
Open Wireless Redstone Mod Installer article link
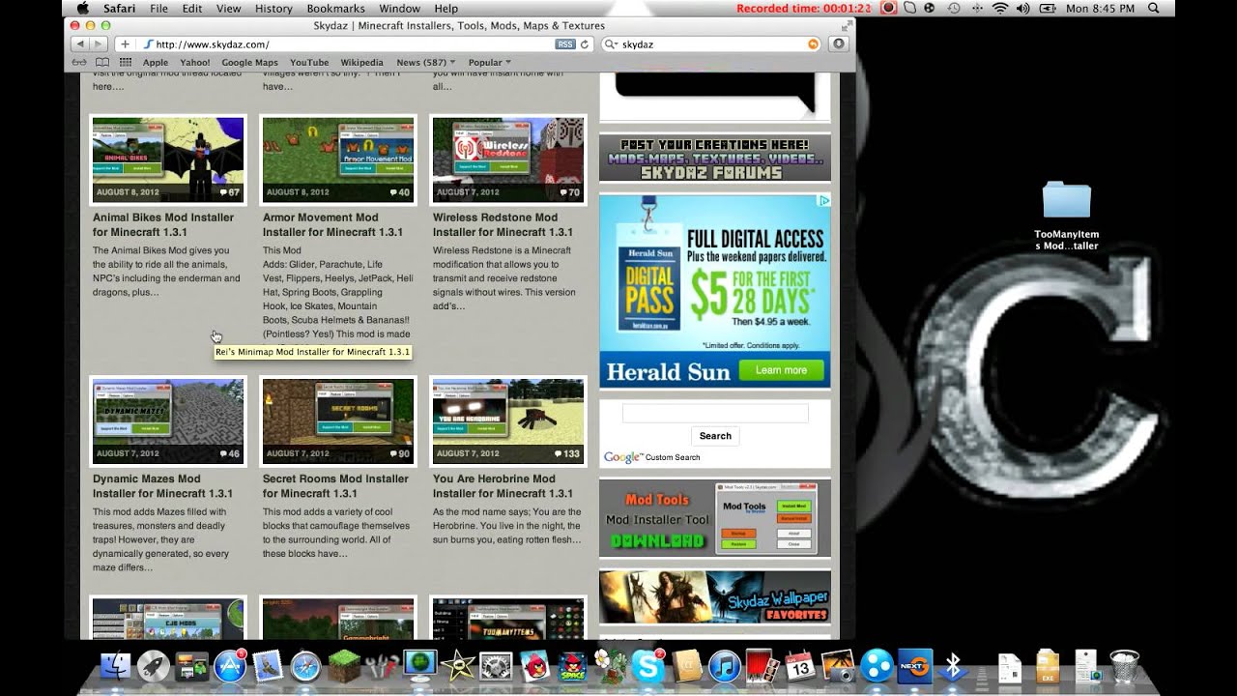pos(503,224)
